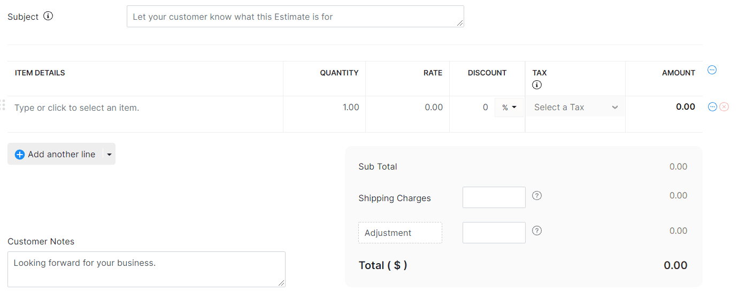Click the Adjustment help icon
Image resolution: width=746 pixels, height=299 pixels.
coord(537,231)
